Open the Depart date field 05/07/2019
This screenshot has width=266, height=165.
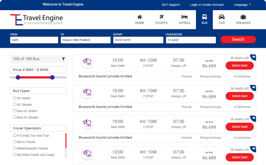(x=138, y=40)
